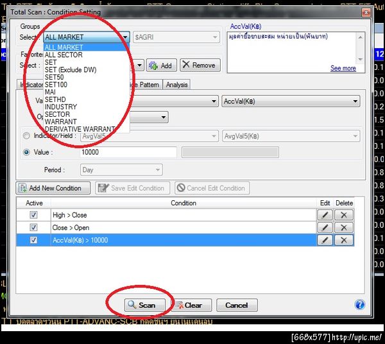The height and width of the screenshot is (344, 385).
Task: Click the Add favorites button
Action: tap(162, 65)
